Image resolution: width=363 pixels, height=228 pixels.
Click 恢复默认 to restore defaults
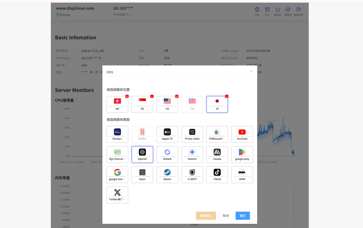[206, 216]
